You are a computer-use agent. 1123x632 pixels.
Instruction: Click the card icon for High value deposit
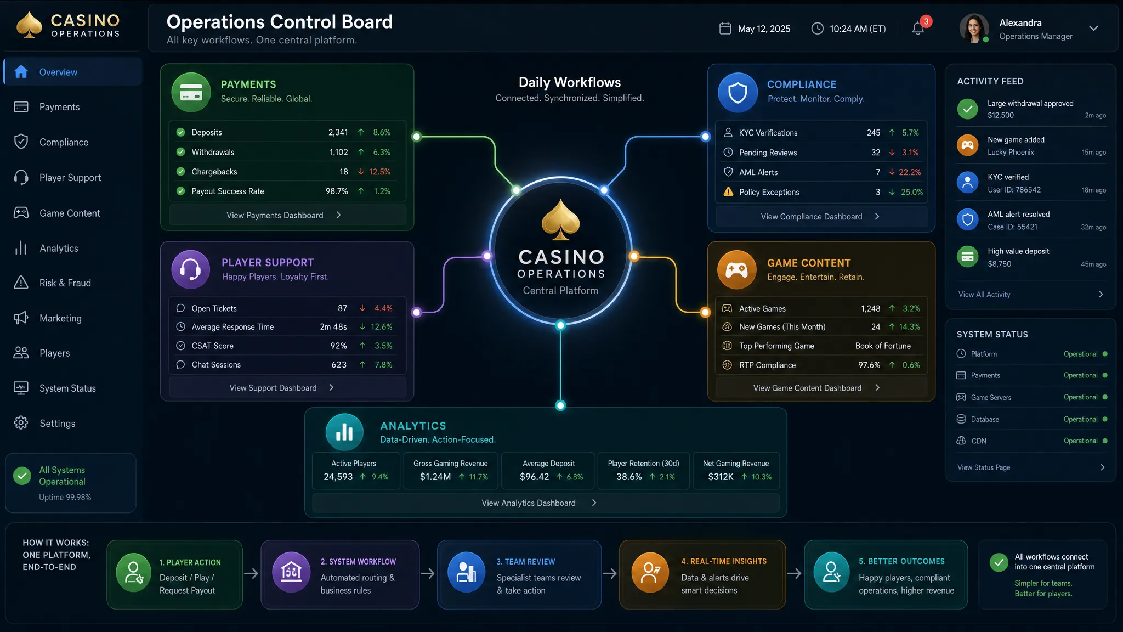pos(968,257)
